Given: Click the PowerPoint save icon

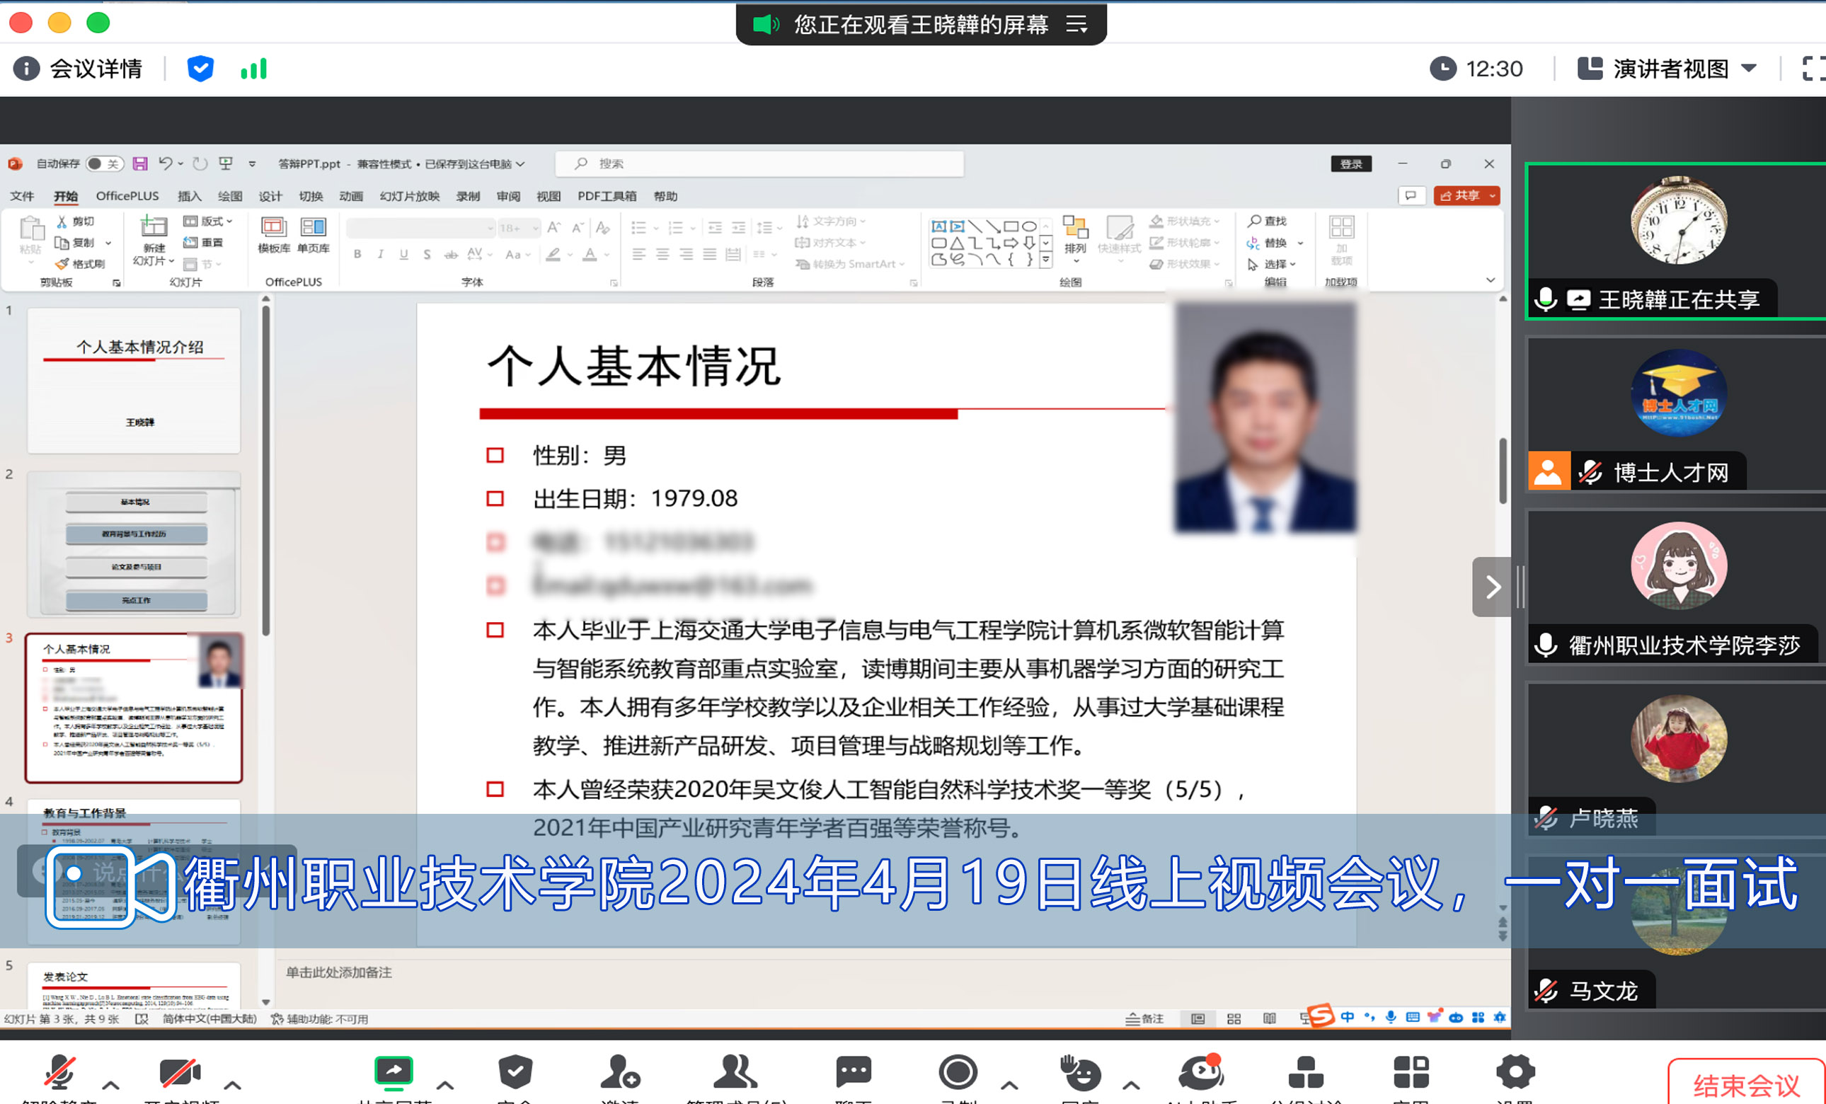Looking at the screenshot, I should tap(140, 163).
